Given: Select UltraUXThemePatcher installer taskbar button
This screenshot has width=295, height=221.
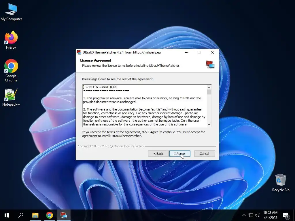Looking at the screenshot, I should coord(64,215).
